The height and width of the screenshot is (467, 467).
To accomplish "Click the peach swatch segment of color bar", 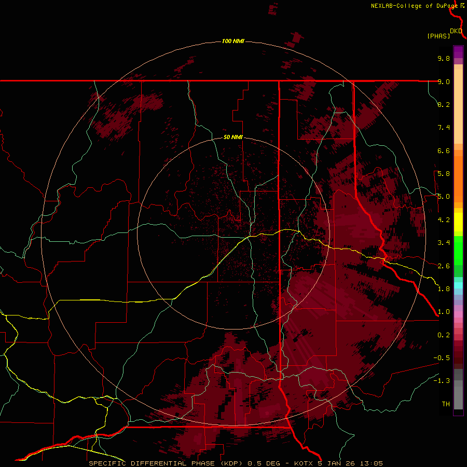I will coord(458,106).
